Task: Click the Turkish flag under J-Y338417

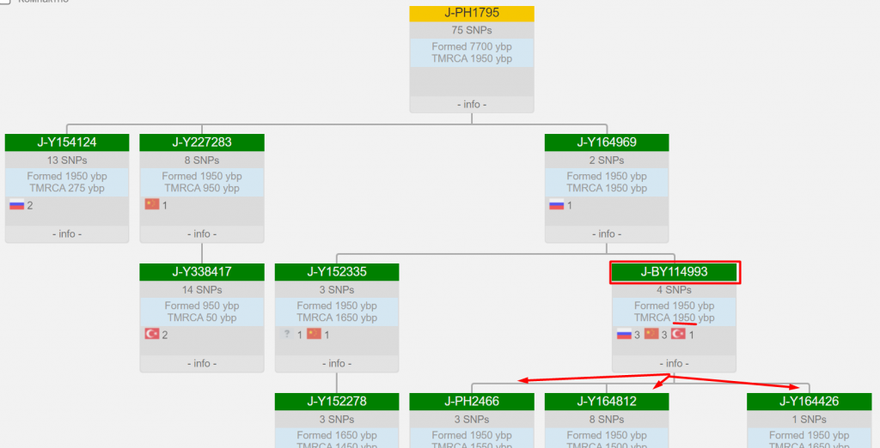Action: [x=152, y=335]
